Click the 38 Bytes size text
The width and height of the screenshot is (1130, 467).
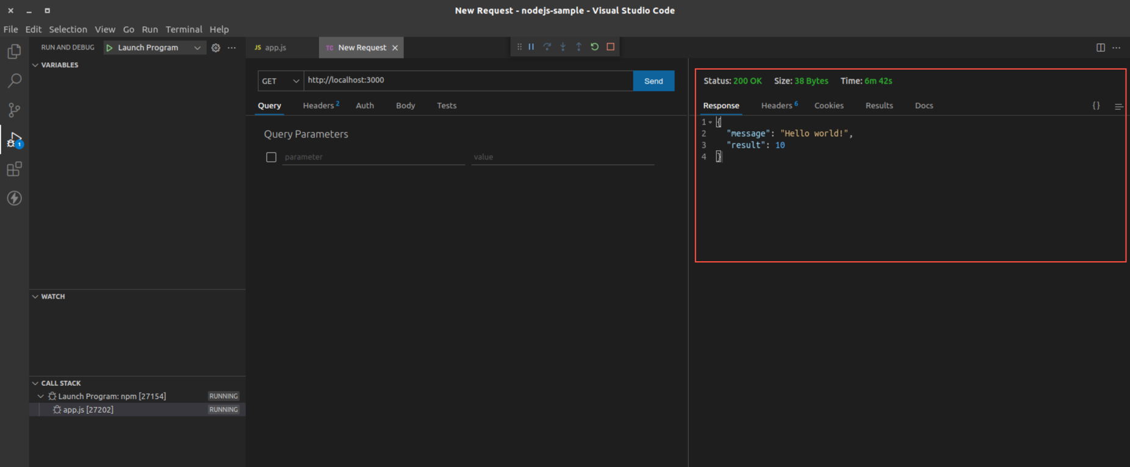pyautogui.click(x=812, y=81)
